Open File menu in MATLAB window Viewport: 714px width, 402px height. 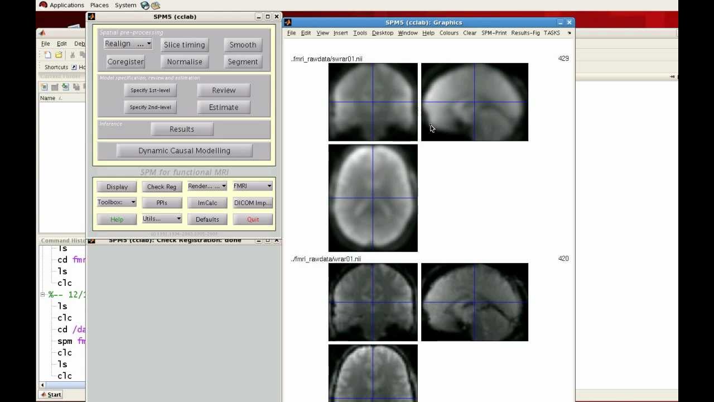coord(46,44)
